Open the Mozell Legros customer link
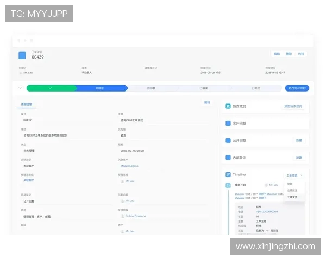Viewport: 326px width, 260px height. point(129,166)
